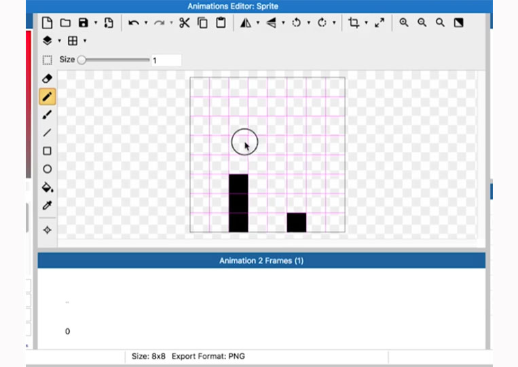
Task: Select the Paint Bucket fill tool
Action: [x=48, y=187]
